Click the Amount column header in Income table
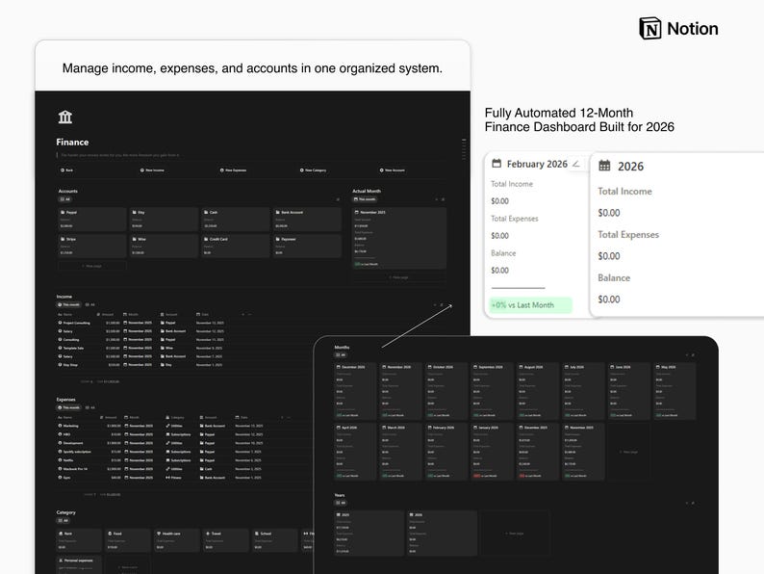Viewport: 764px width, 574px height. click(x=106, y=315)
